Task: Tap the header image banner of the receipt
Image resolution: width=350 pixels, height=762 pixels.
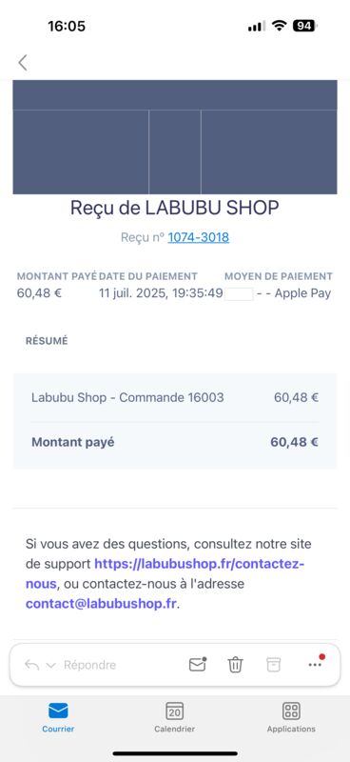Action: coord(175,137)
